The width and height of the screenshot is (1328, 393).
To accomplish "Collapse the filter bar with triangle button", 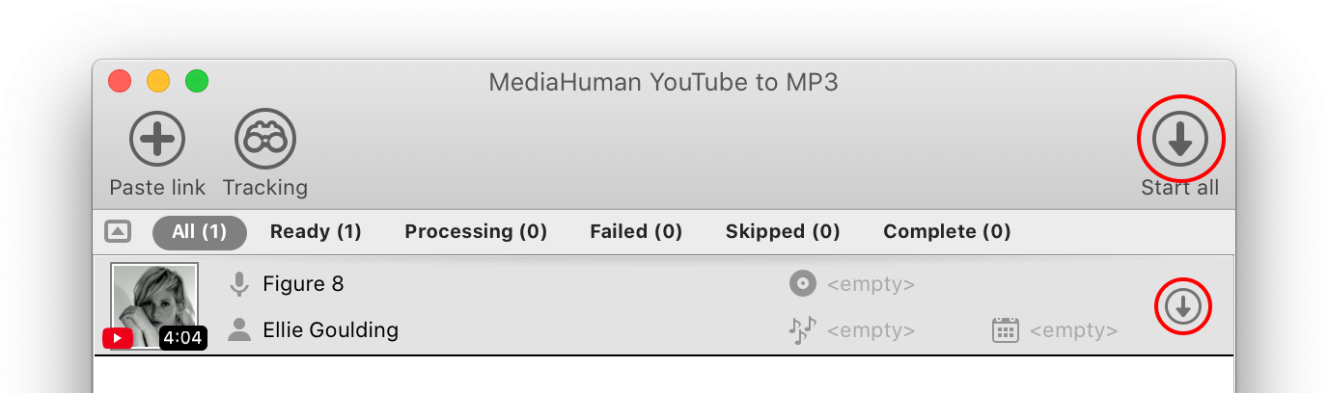I will [x=118, y=231].
